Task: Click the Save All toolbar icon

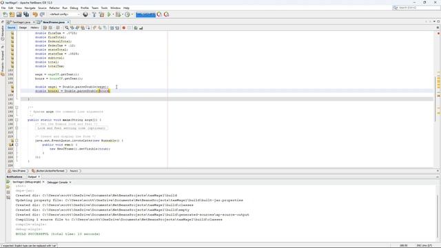Action: click(26, 14)
